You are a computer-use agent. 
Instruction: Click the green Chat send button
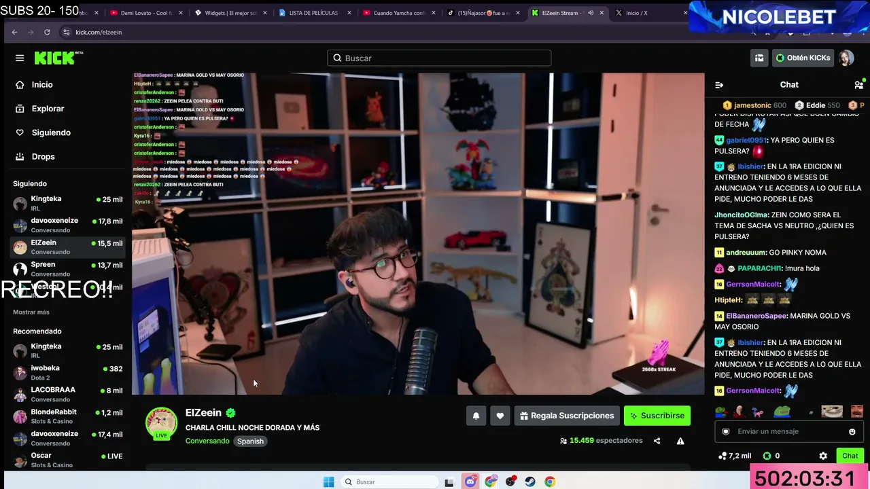[x=850, y=456]
